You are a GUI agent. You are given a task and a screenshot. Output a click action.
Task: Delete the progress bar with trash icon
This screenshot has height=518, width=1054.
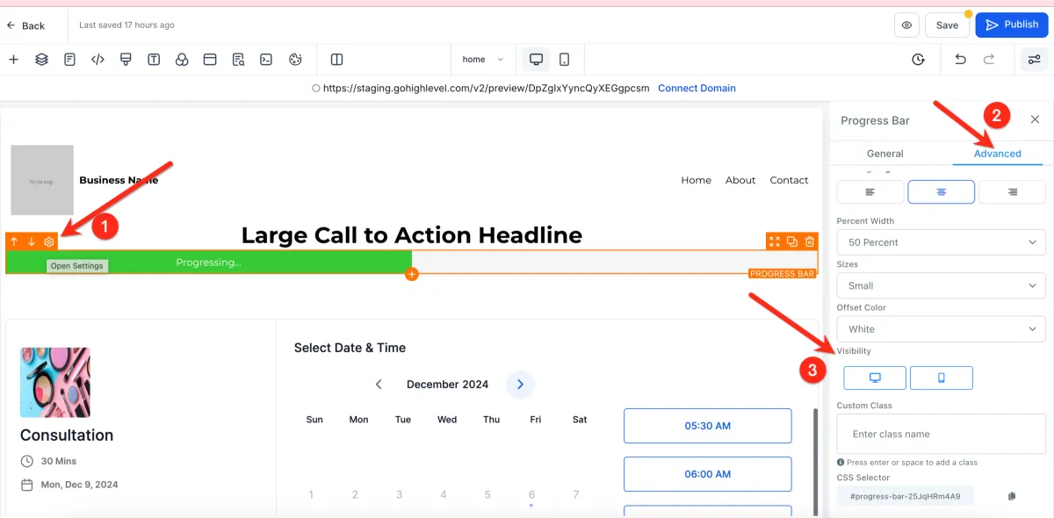(x=810, y=242)
